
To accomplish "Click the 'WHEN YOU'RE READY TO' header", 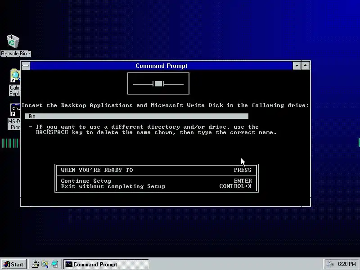I will point(97,170).
